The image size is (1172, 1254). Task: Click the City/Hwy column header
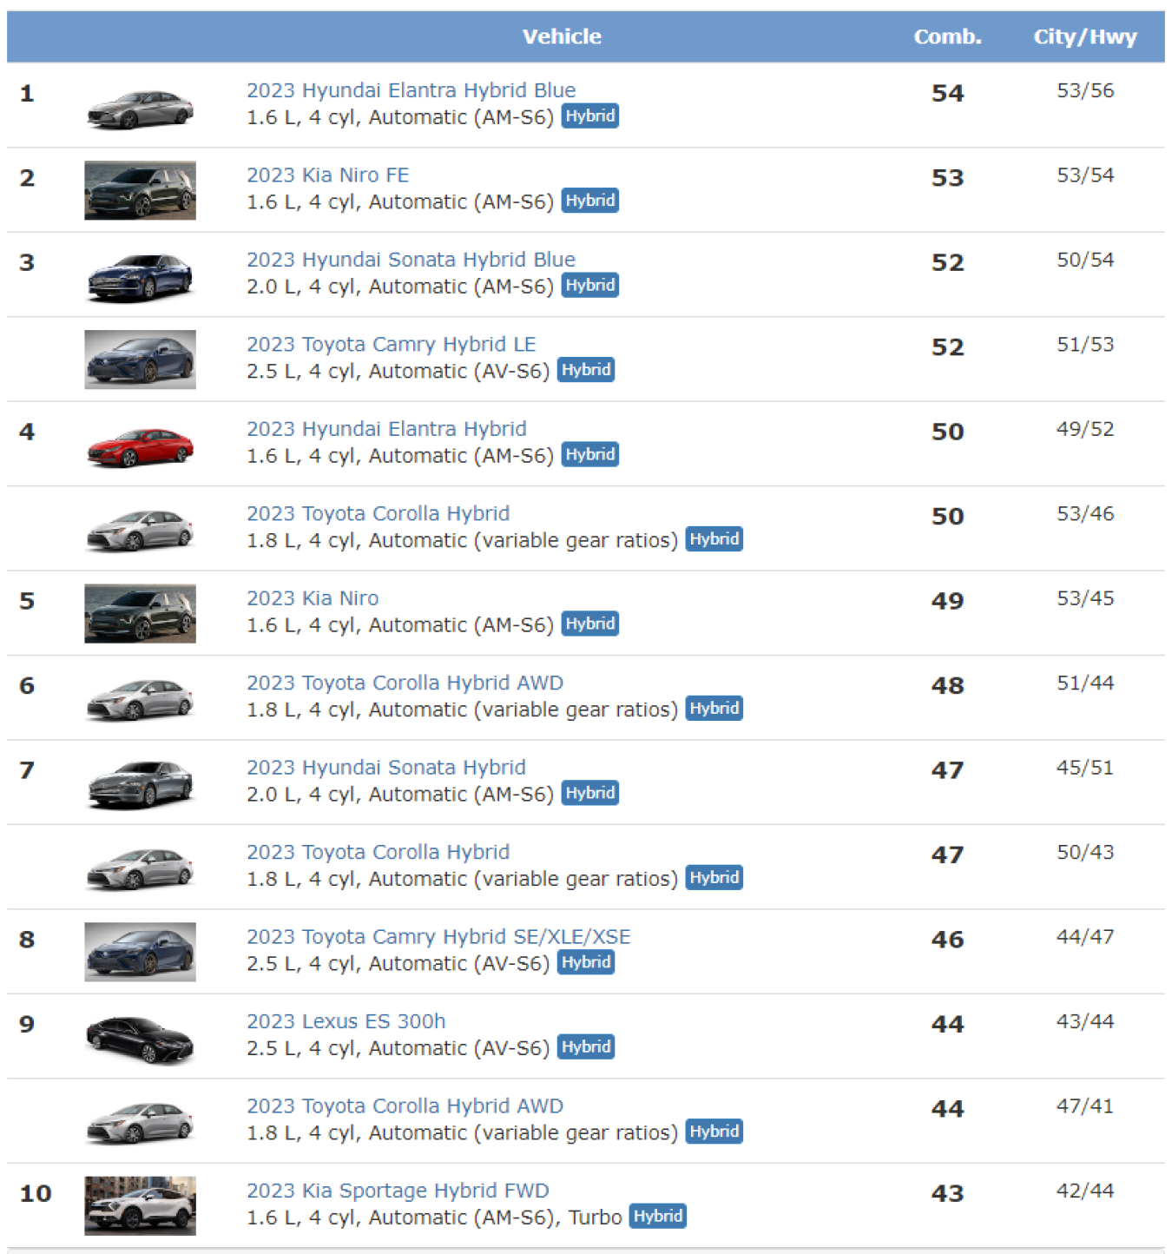pyautogui.click(x=1085, y=37)
